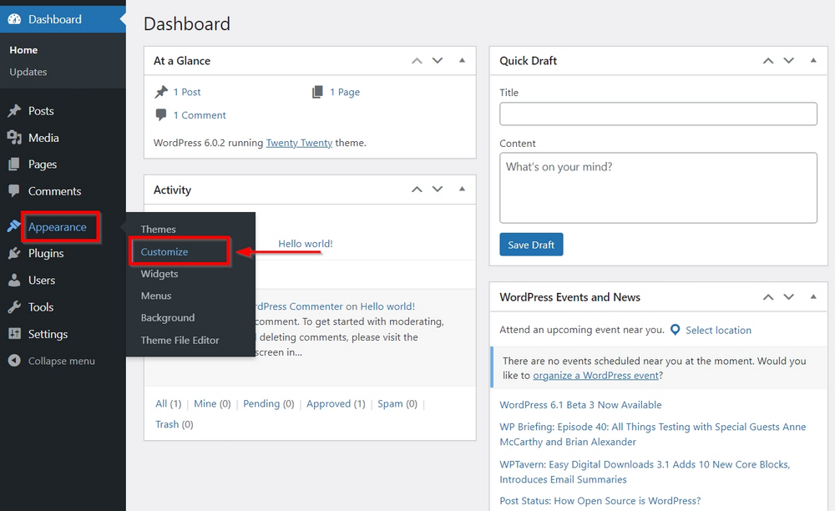Move Activity widget down
This screenshot has height=511, width=835.
pyautogui.click(x=438, y=190)
